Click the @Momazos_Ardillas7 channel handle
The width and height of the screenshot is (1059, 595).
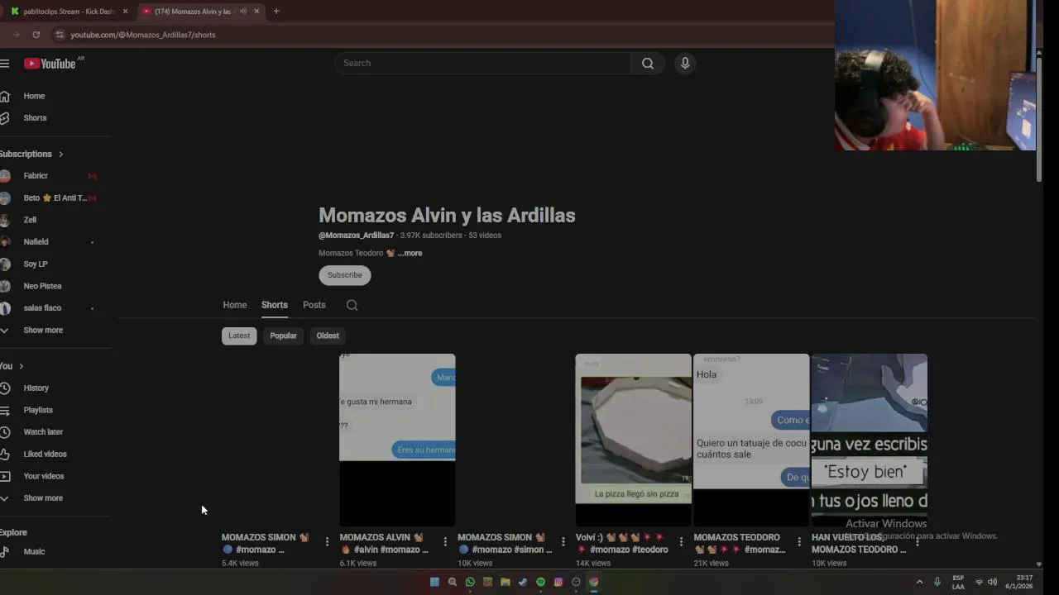pos(357,236)
